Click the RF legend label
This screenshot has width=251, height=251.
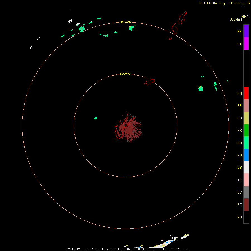[x=239, y=32]
